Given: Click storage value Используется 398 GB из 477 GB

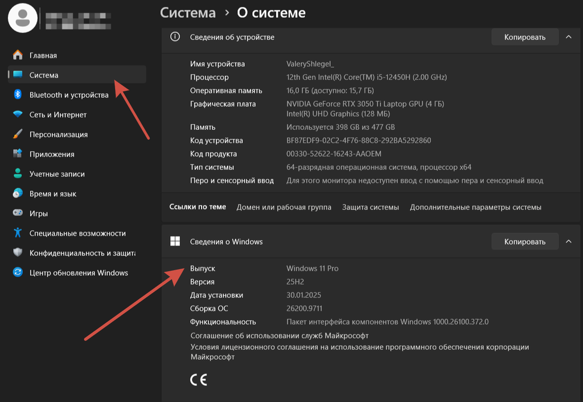Looking at the screenshot, I should tap(340, 127).
